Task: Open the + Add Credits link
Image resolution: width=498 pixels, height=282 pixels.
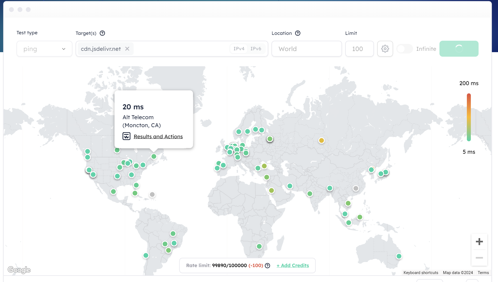Action: coord(293,266)
